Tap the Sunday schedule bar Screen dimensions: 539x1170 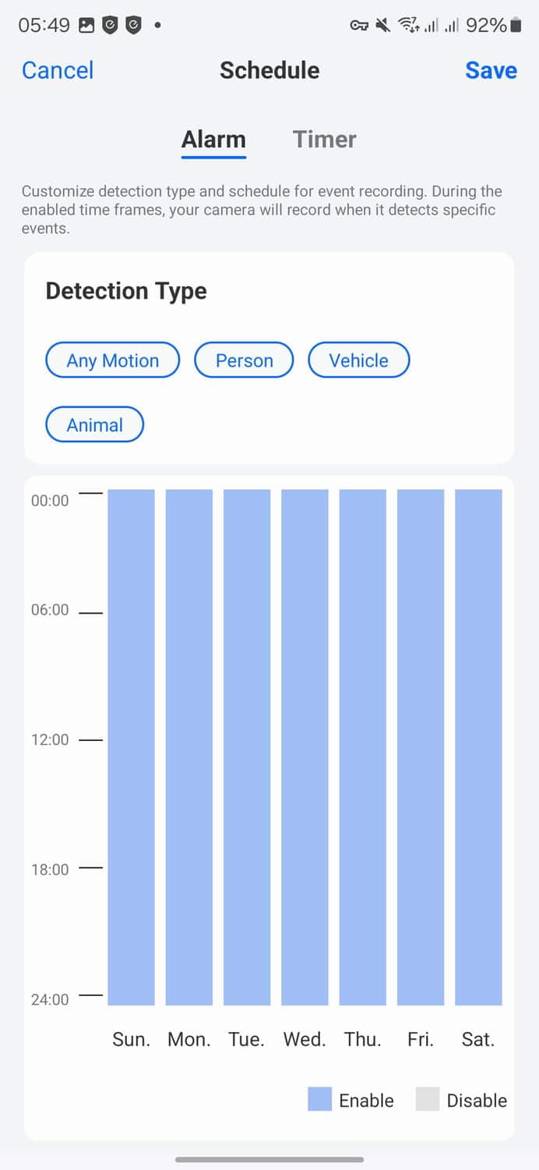131,747
